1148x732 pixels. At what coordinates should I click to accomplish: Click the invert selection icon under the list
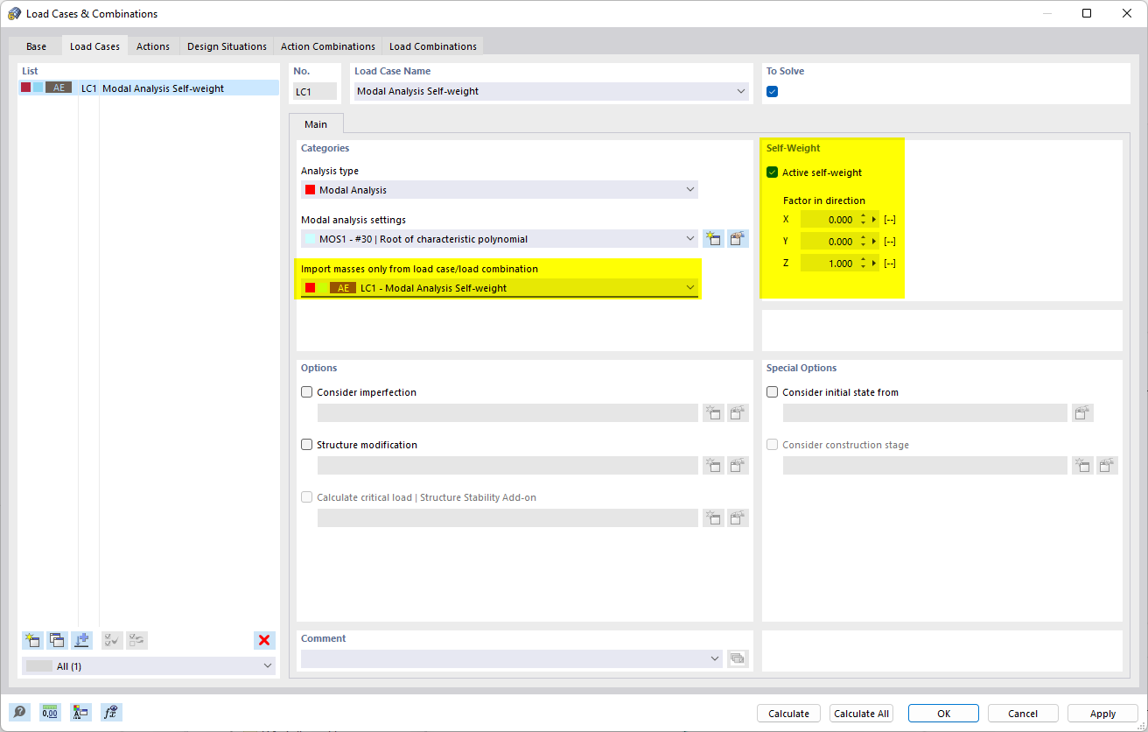136,640
